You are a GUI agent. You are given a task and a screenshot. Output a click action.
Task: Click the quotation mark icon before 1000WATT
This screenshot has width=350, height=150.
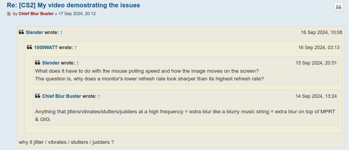point(29,48)
